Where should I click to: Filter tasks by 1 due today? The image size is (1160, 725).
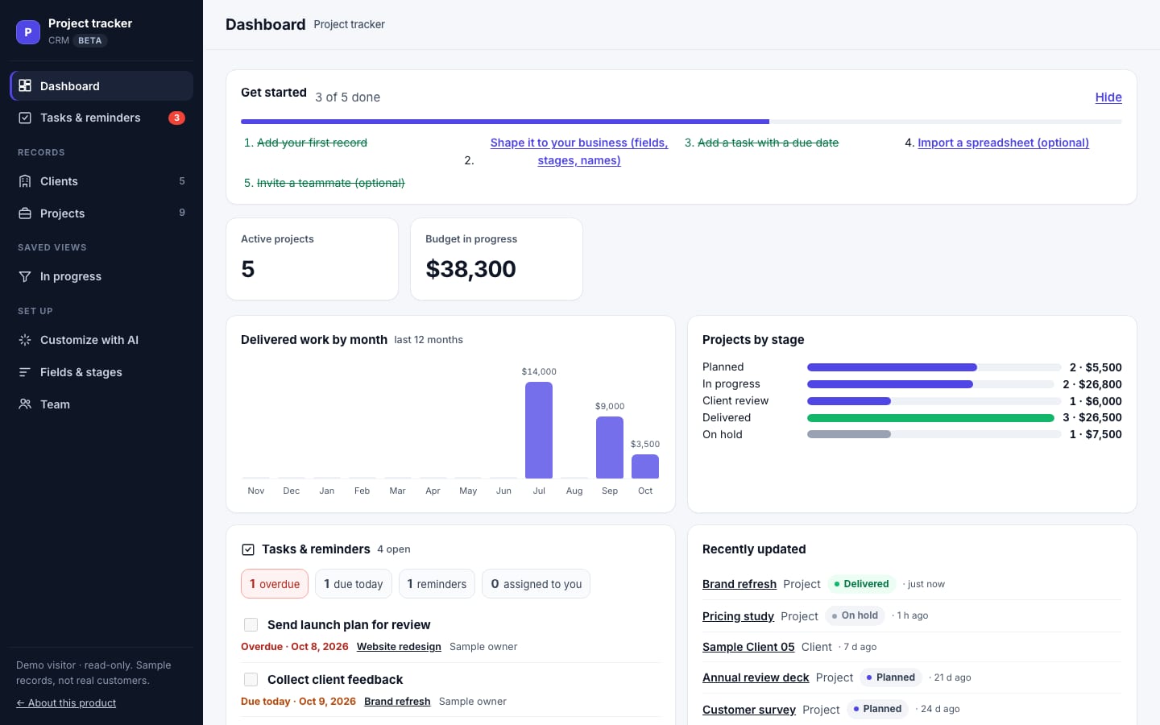click(354, 584)
